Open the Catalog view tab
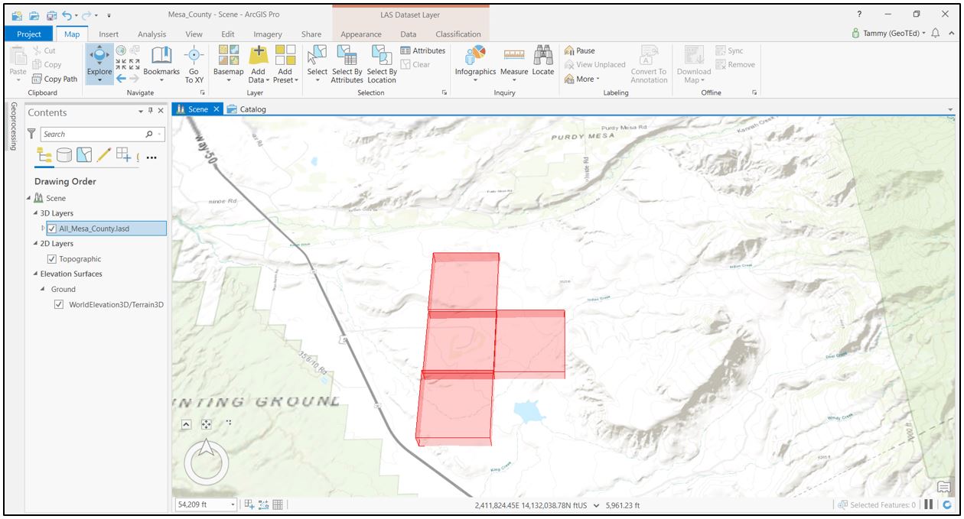 pyautogui.click(x=252, y=109)
